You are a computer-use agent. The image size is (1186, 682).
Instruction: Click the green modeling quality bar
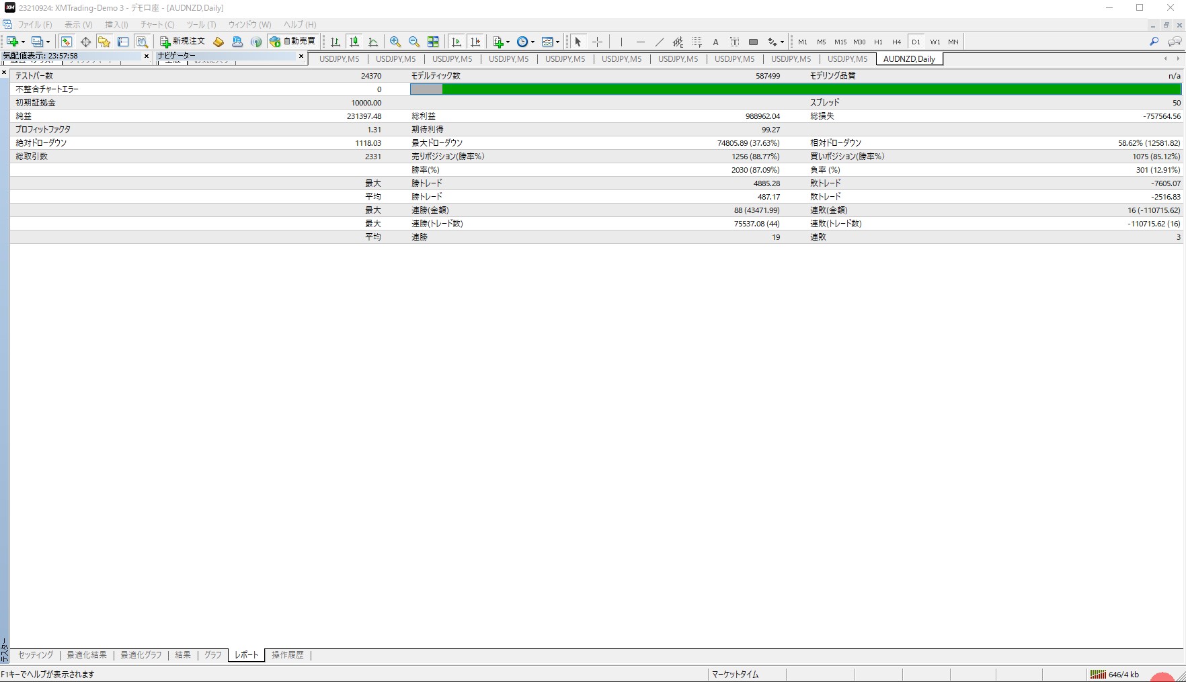pos(812,89)
